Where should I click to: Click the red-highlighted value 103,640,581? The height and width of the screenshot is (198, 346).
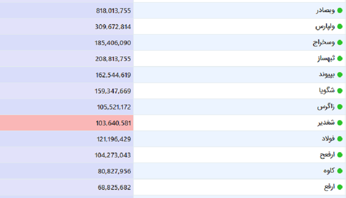point(113,123)
